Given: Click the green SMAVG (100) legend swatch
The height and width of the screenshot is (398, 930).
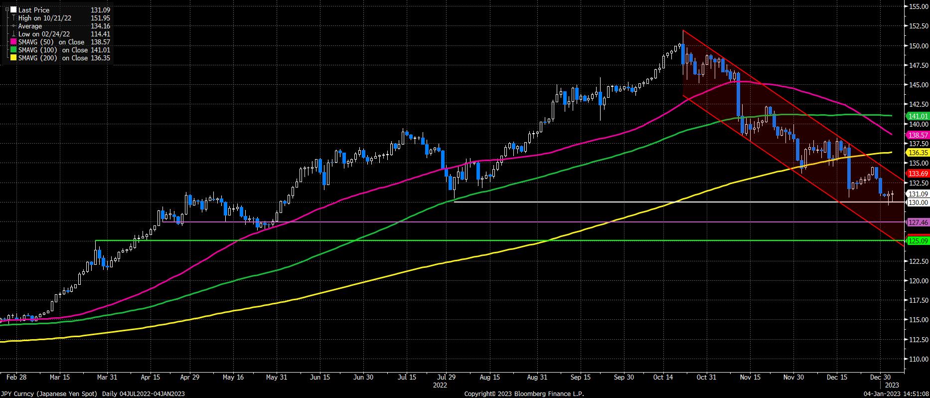Looking at the screenshot, I should [13, 50].
